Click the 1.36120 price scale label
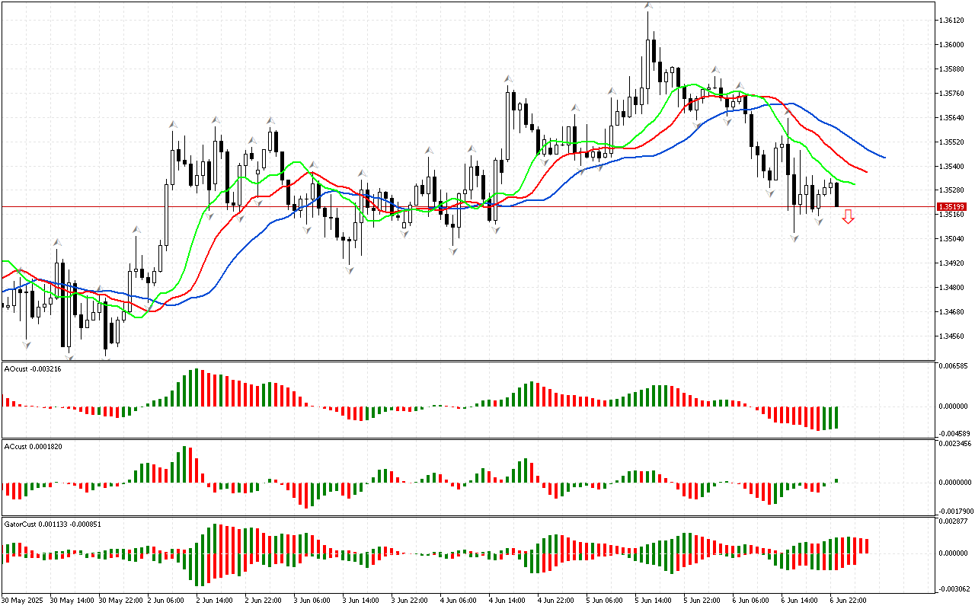This screenshot has height=609, width=975. (953, 21)
